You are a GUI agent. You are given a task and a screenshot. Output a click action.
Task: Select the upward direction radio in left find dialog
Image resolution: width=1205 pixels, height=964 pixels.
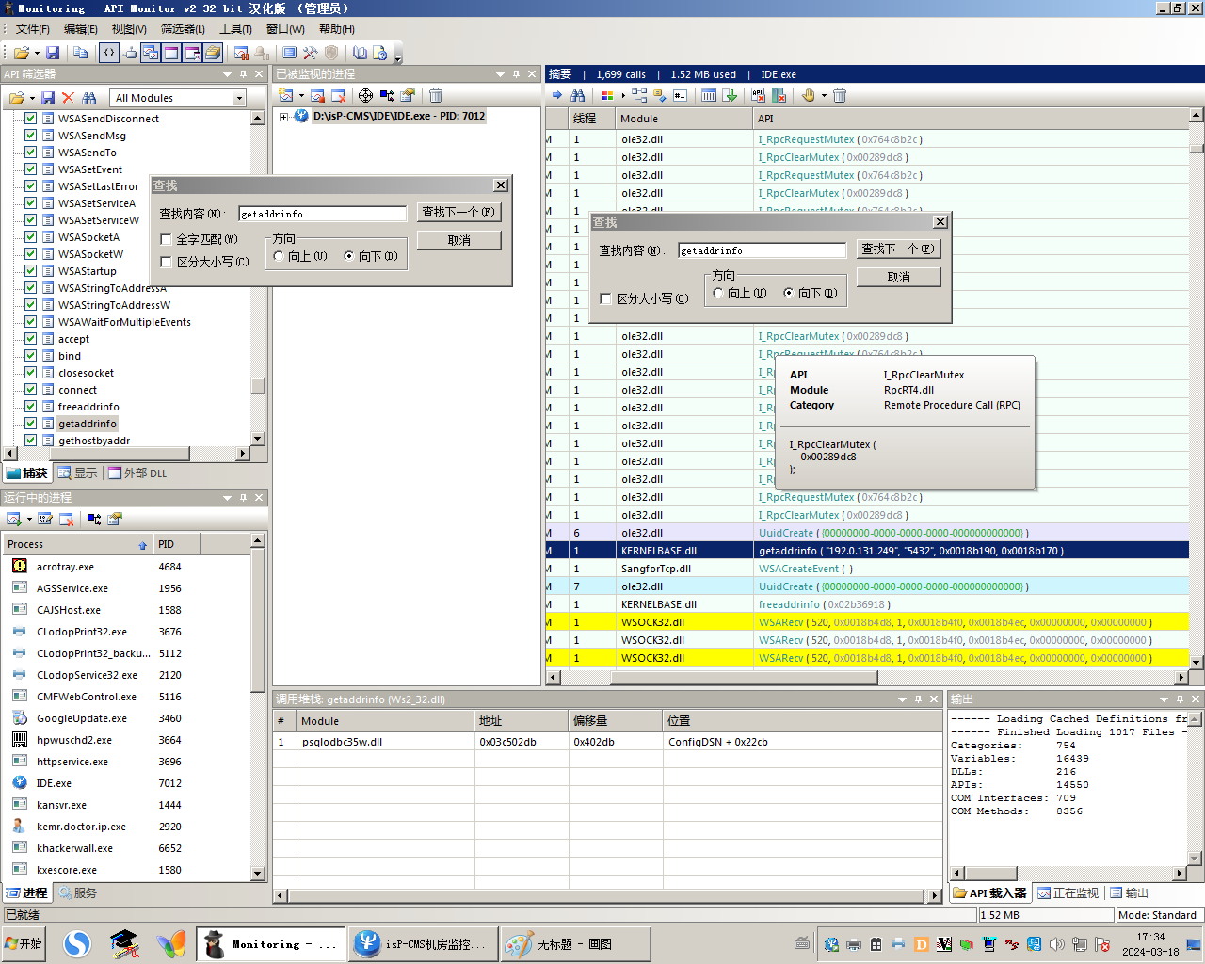click(x=279, y=256)
